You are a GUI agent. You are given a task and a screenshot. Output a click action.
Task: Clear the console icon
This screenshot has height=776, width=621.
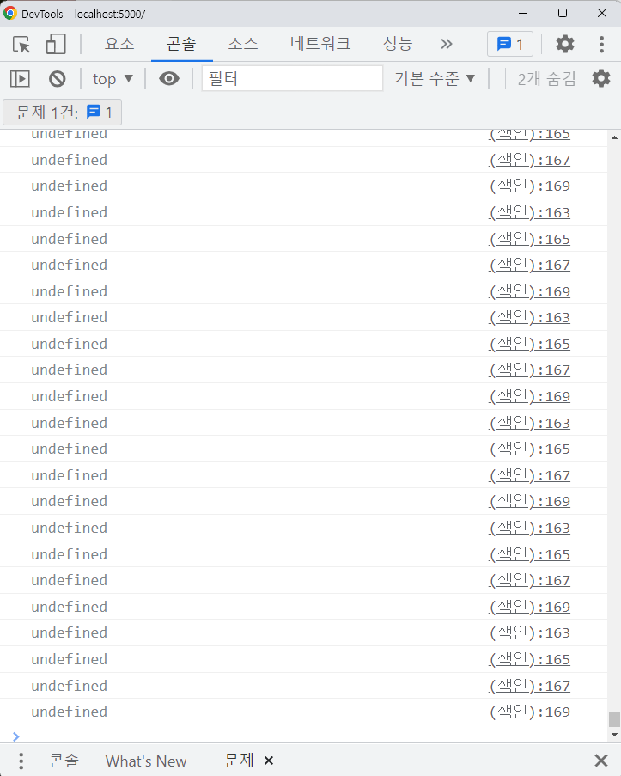pyautogui.click(x=58, y=79)
